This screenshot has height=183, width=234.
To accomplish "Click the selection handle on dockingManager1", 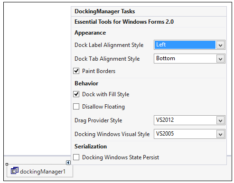I will (7, 165).
